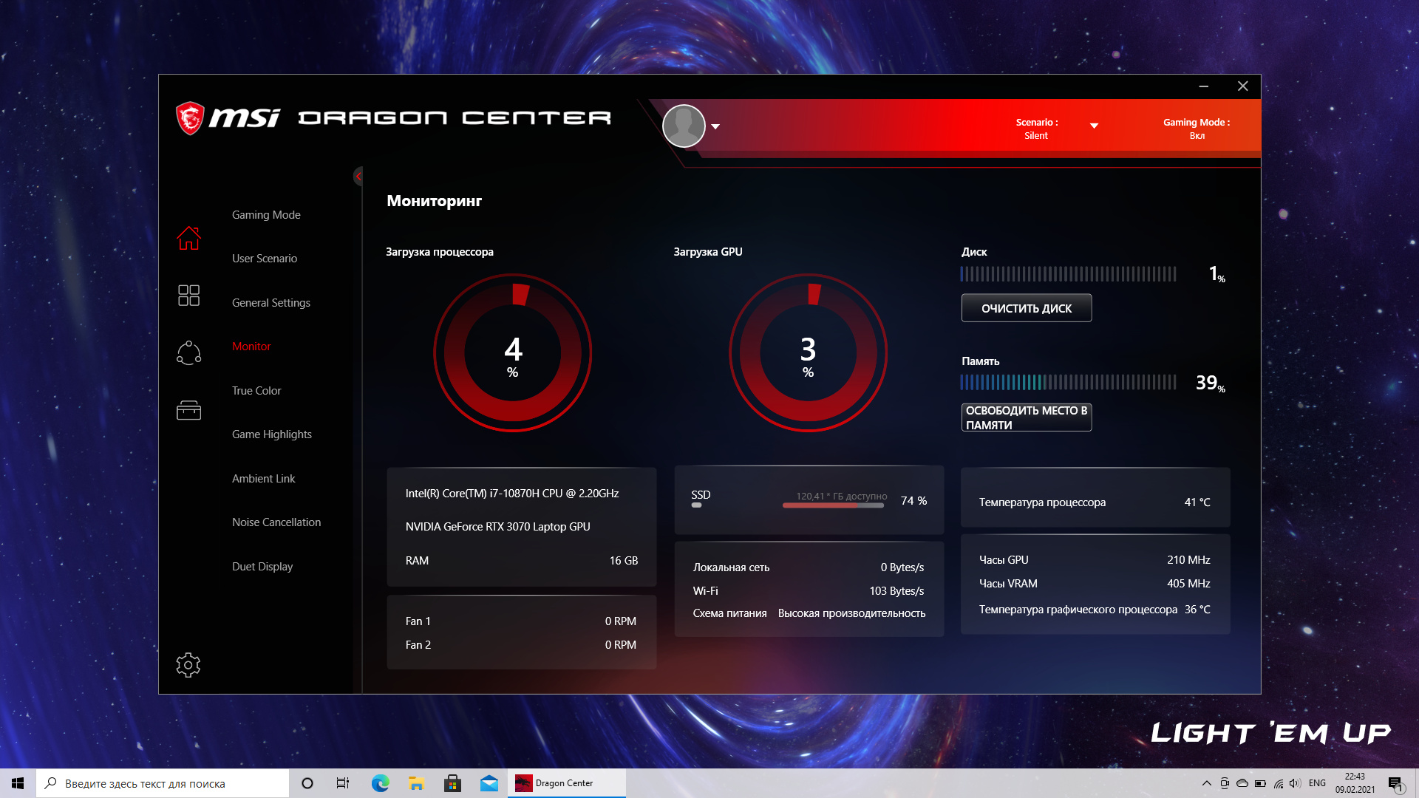The height and width of the screenshot is (798, 1419).
Task: Click the SSD usage progress bar
Action: pos(833,505)
